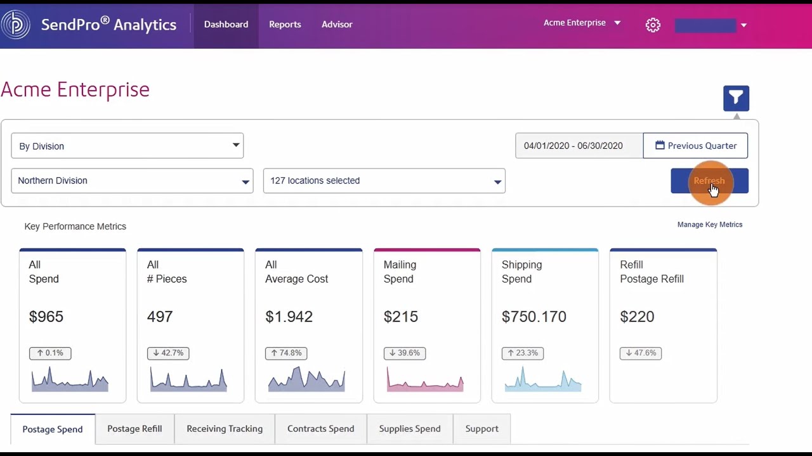Select the # Pieces 497 value
Screen dimensions: 812x456
160,317
